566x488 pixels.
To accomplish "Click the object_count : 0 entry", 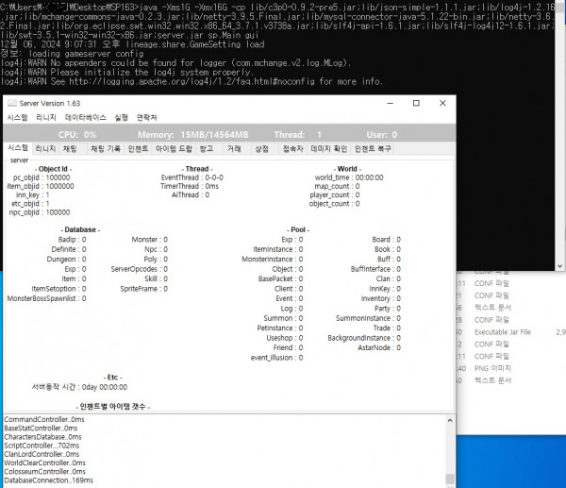I will 334,204.
